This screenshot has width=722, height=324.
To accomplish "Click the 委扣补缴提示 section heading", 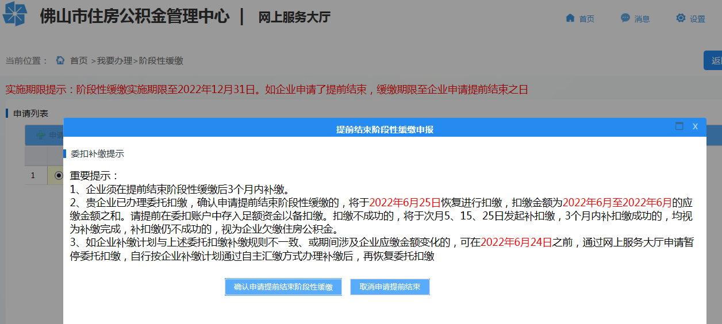I will coord(97,154).
